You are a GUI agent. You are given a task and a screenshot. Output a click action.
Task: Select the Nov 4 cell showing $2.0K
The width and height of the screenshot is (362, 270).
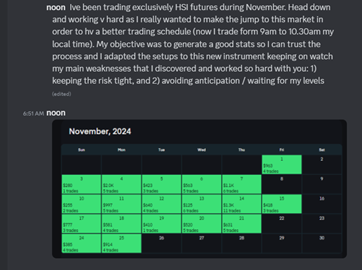click(x=121, y=184)
